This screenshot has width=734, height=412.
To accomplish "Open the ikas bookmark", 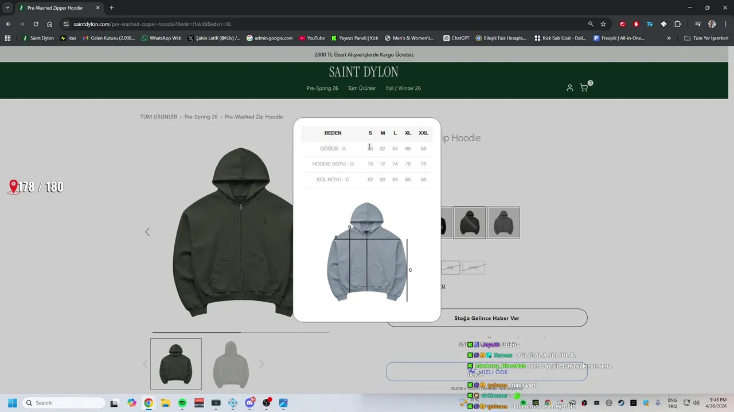I will [x=68, y=38].
